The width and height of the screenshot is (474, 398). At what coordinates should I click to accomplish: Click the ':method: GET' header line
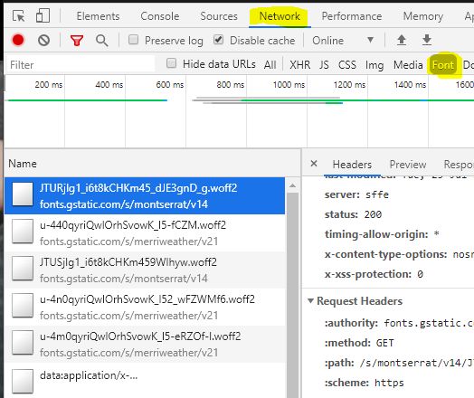359,343
